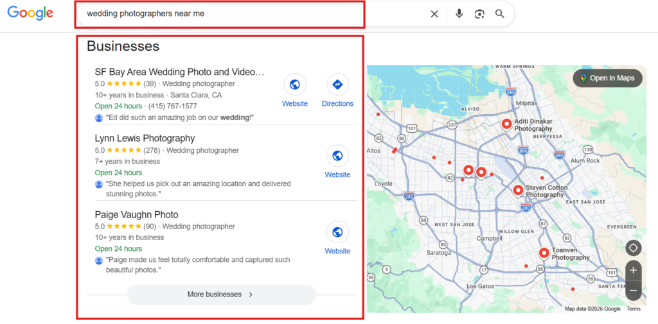Click Open in Maps button
Screen dimensions: 658x324
(x=607, y=78)
